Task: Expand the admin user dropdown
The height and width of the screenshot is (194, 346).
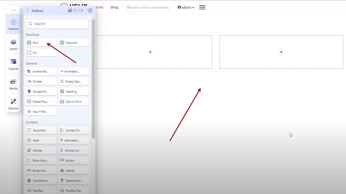Action: [186, 7]
